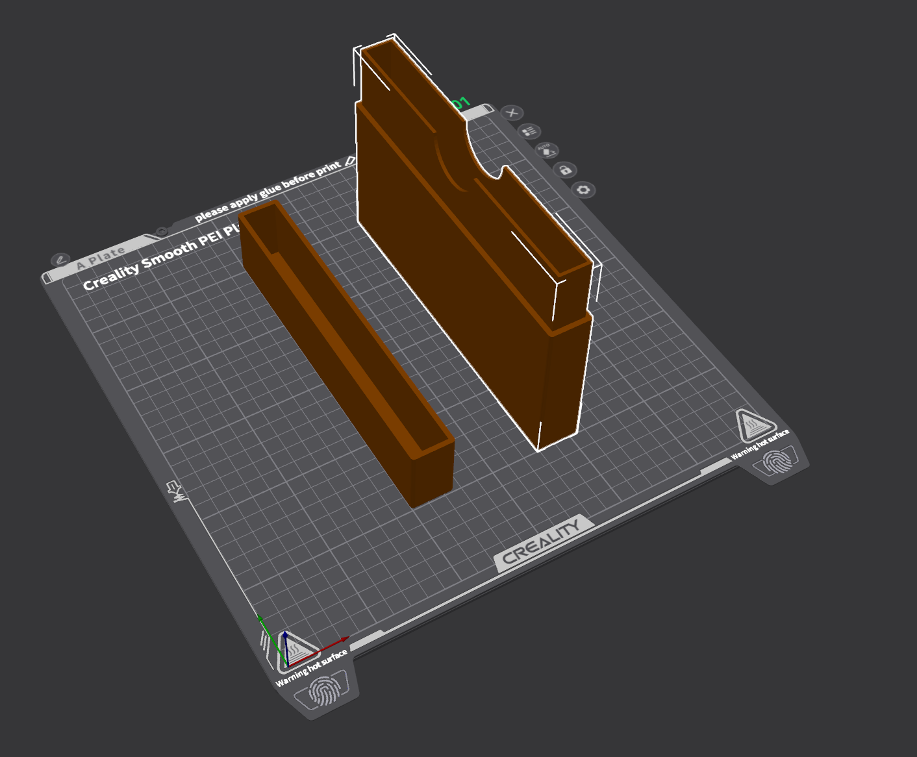Viewport: 917px width, 757px height.
Task: Click the 'A Plate' name label
Action: [x=100, y=257]
